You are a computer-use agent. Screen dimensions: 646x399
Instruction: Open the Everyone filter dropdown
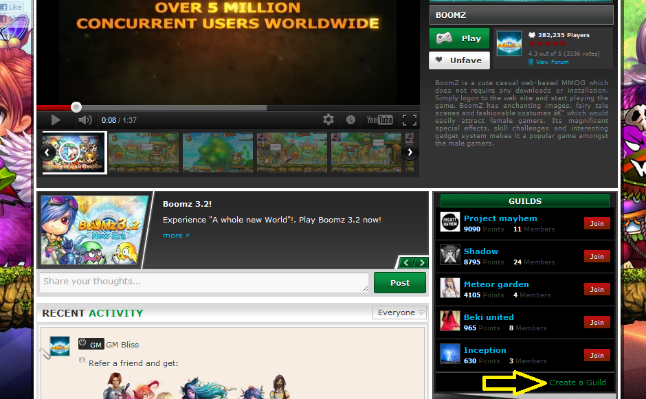[x=399, y=312]
